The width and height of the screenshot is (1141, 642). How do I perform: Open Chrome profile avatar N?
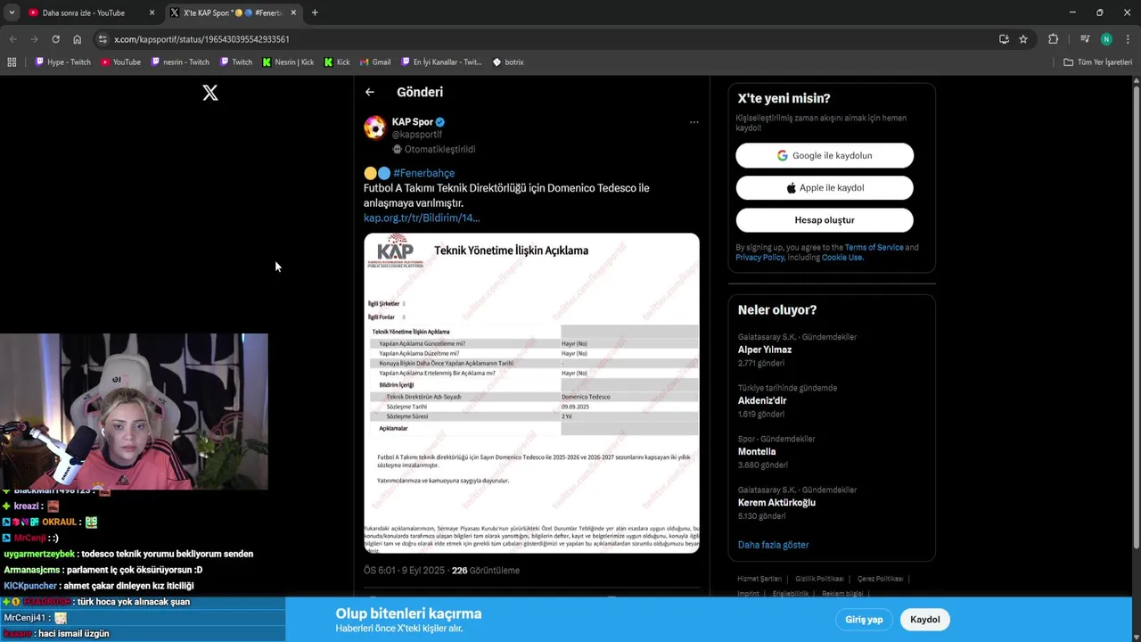pos(1106,39)
